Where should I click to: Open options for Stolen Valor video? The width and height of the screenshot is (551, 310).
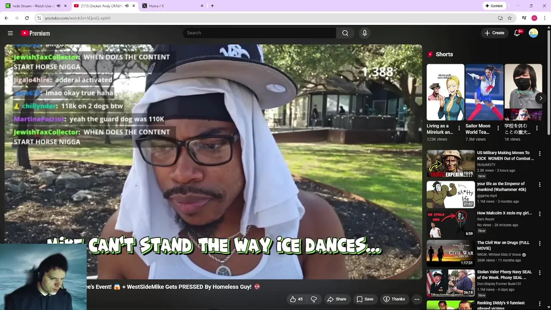(x=540, y=273)
